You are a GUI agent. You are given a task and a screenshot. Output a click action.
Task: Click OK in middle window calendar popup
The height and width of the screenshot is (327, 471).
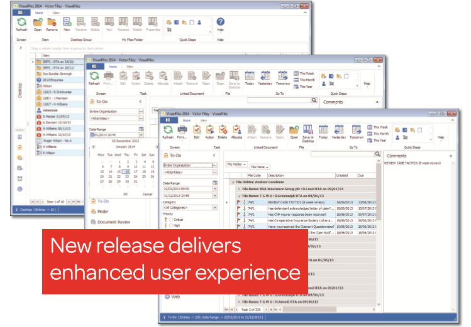[126, 194]
